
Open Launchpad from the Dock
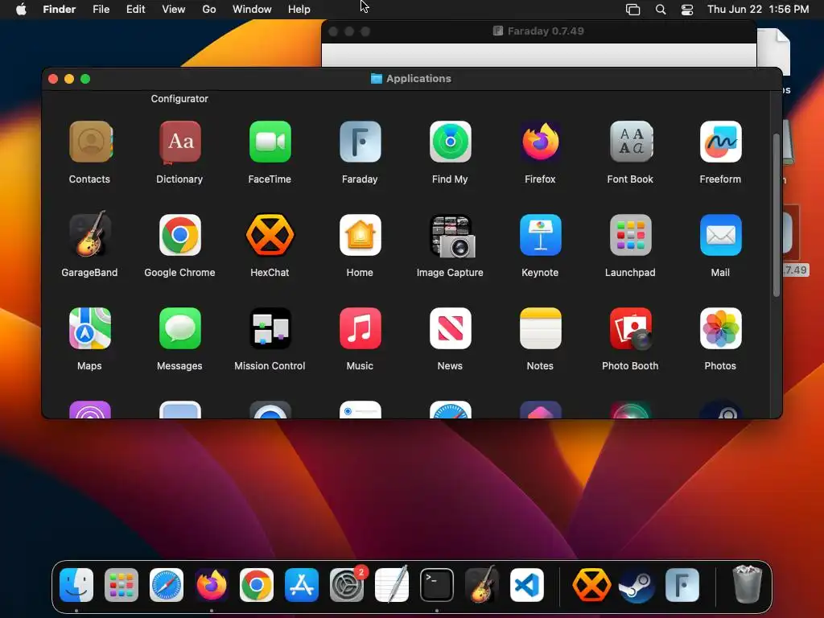tap(122, 585)
